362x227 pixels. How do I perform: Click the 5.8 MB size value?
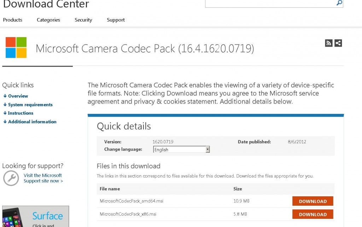240,214
